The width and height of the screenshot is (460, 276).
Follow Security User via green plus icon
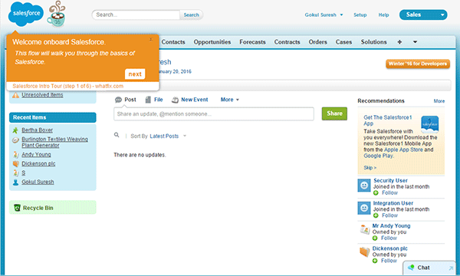click(376, 192)
